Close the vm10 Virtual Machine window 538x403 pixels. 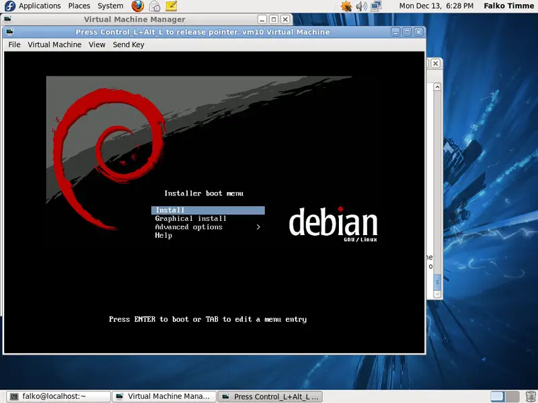(418, 32)
